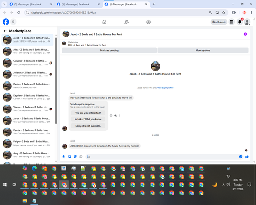Open the volume control in system tray
The width and height of the screenshot is (256, 205).
pos(228,184)
